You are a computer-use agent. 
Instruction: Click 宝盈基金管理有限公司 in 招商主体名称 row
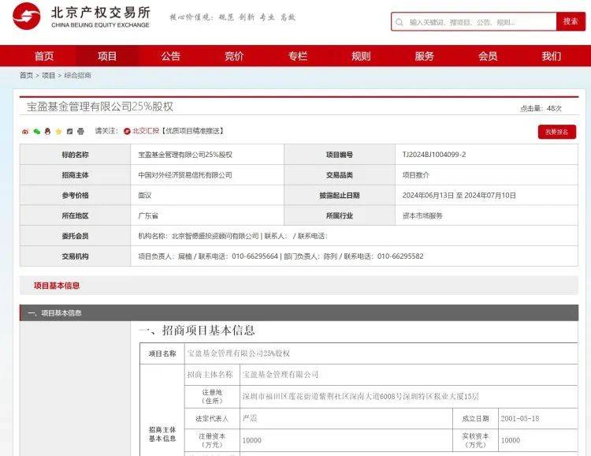281,375
